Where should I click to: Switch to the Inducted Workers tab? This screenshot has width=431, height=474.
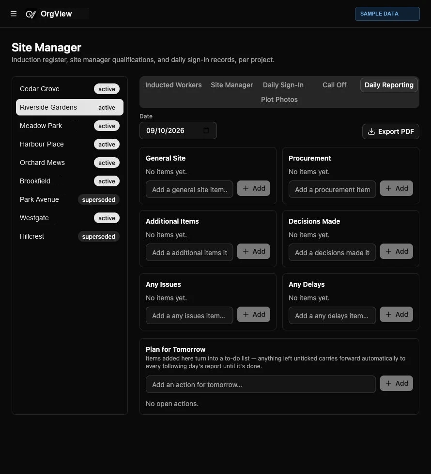173,85
